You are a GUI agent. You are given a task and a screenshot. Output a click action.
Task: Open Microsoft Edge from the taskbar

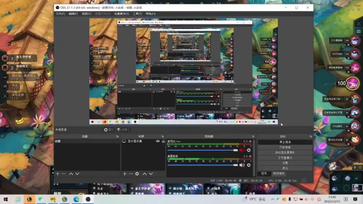click(x=76, y=199)
